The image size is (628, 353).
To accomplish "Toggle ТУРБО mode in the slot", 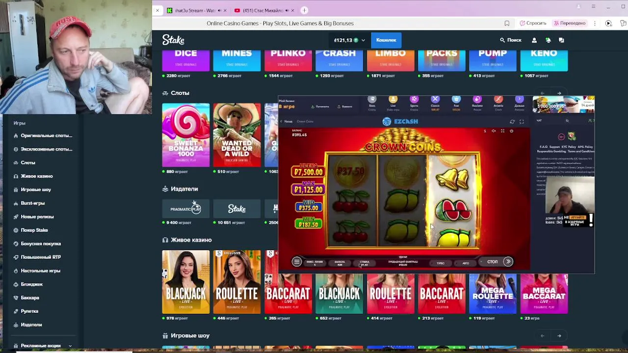I will pos(441,263).
